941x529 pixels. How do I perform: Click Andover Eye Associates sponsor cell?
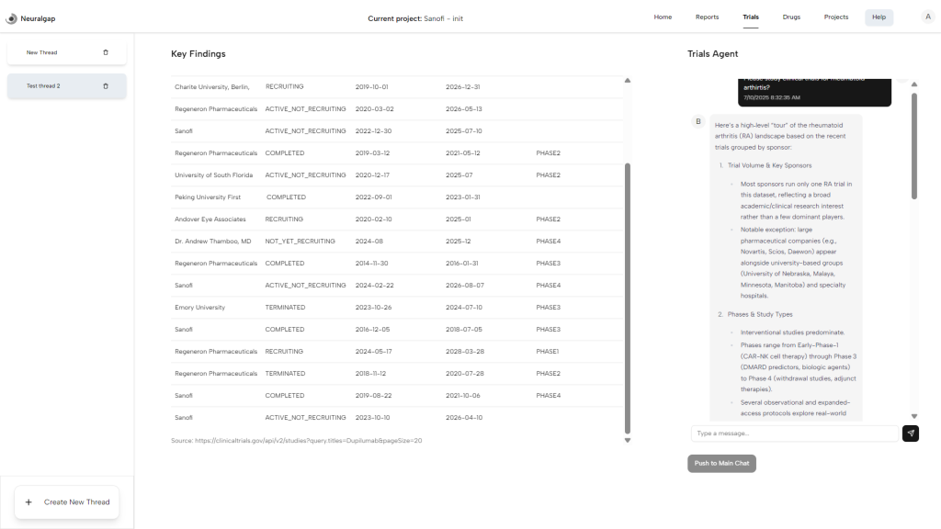(x=210, y=219)
